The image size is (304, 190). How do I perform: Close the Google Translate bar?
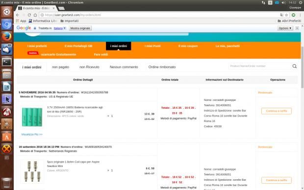297,28
